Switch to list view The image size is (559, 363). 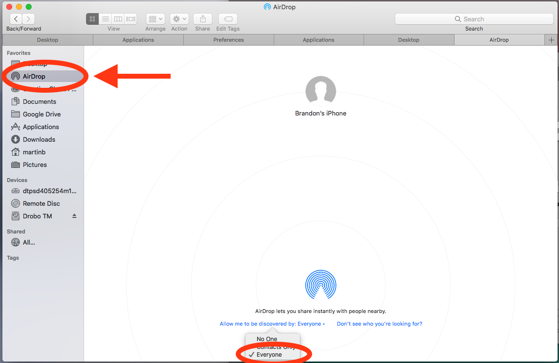point(105,19)
